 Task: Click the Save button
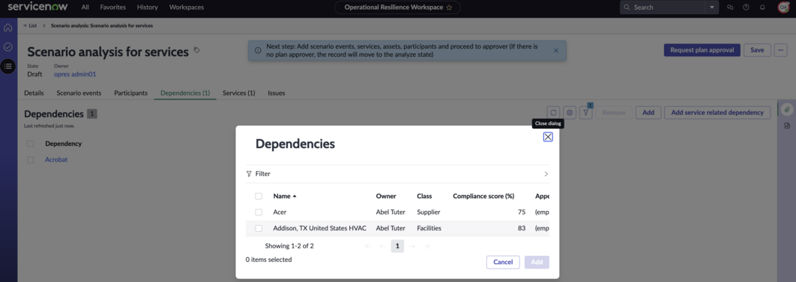[757, 50]
